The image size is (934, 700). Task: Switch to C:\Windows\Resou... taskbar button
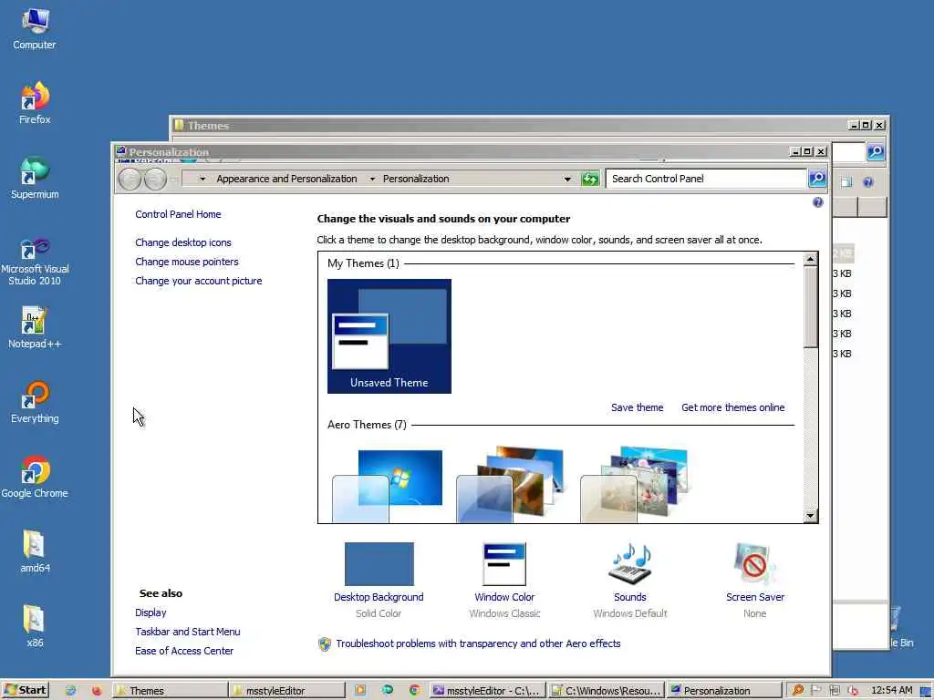pyautogui.click(x=606, y=691)
